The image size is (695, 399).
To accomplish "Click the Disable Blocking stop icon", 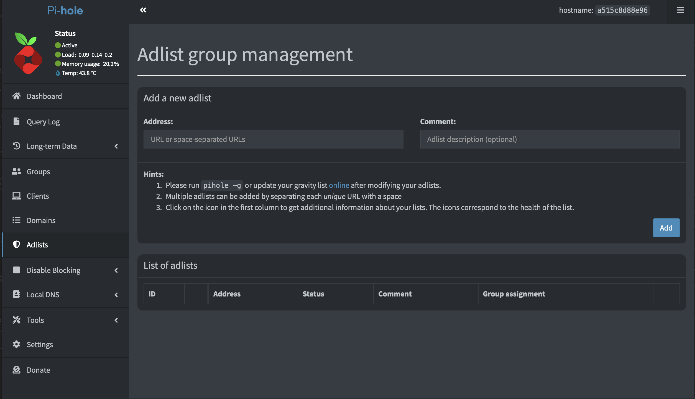I will tap(16, 270).
